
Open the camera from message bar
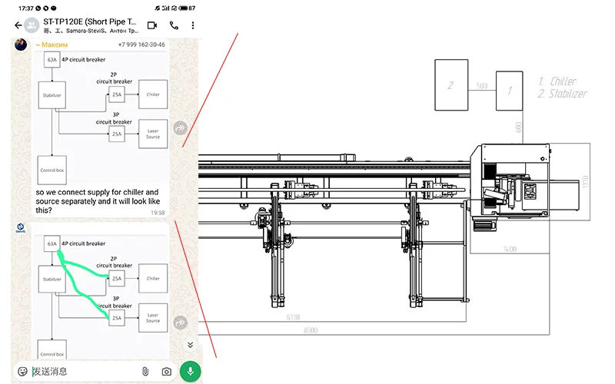166,372
